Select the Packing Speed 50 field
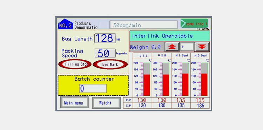263x130 pixels. click(105, 53)
